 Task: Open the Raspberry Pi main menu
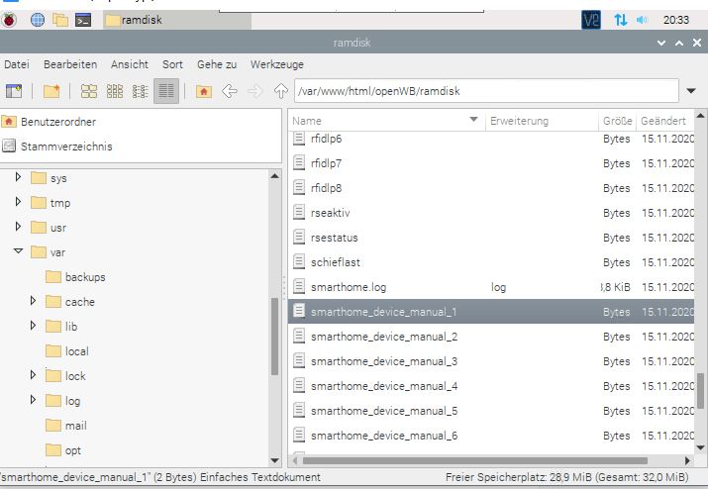[x=10, y=20]
